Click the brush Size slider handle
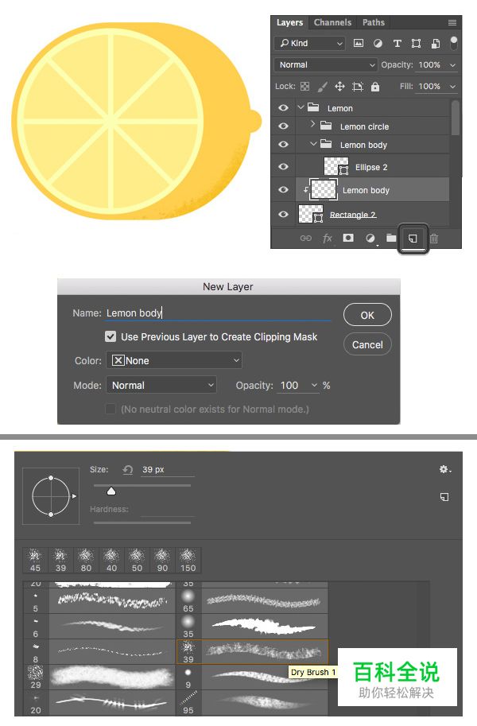Screen dimensions: 477x726 [112, 491]
